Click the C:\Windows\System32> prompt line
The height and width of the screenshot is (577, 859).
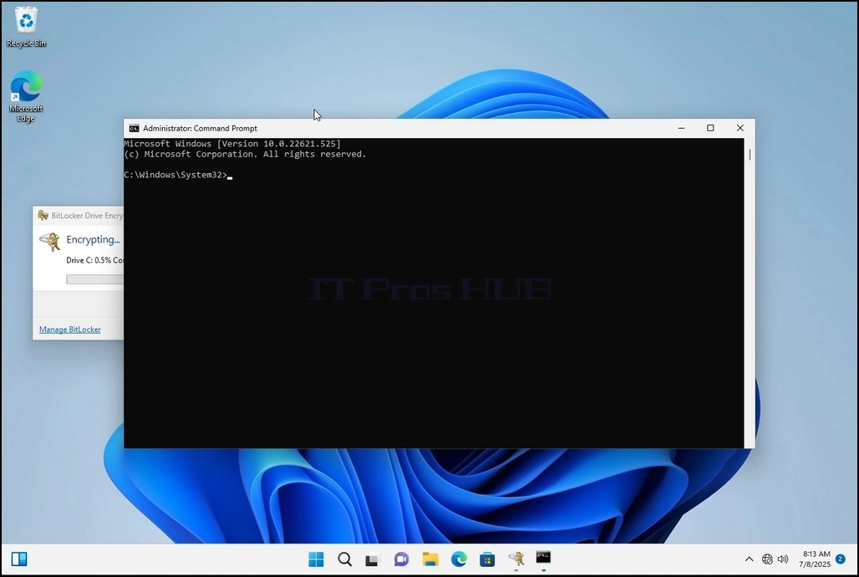point(178,175)
